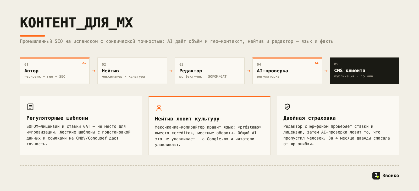Click the step number 01
The height and width of the screenshot is (191, 419).
[x=26, y=65]
